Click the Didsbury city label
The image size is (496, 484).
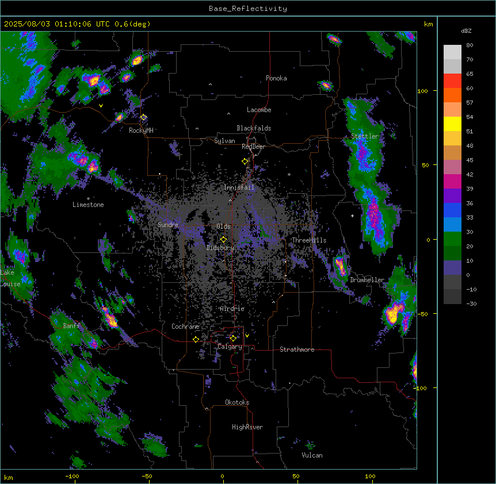pyautogui.click(x=220, y=248)
